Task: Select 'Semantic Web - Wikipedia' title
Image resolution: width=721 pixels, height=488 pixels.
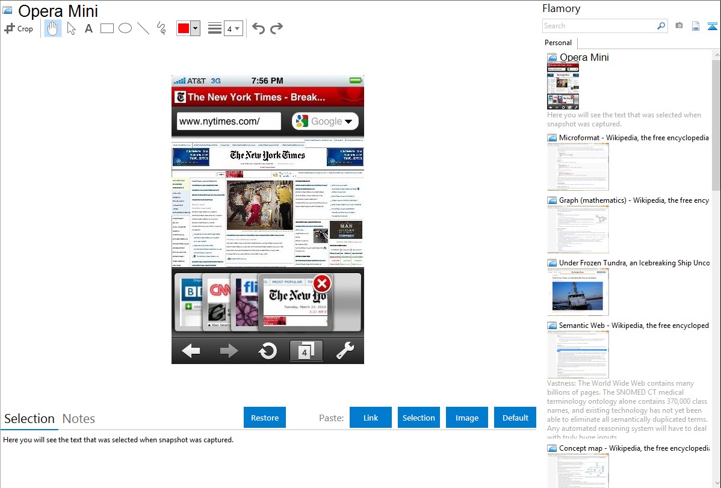Action: tap(634, 325)
